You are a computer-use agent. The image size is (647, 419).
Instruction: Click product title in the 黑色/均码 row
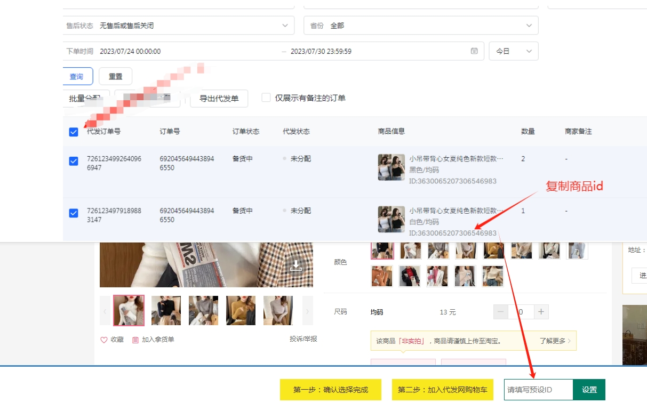456,158
